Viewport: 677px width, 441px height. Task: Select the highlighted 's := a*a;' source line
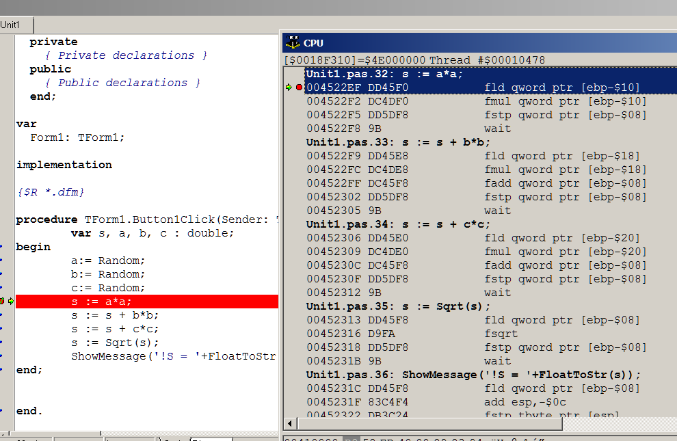101,302
